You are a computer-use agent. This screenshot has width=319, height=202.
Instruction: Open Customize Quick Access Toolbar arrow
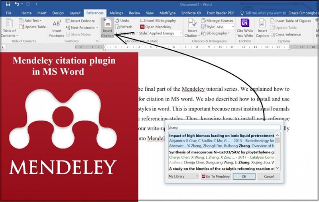(36, 4)
